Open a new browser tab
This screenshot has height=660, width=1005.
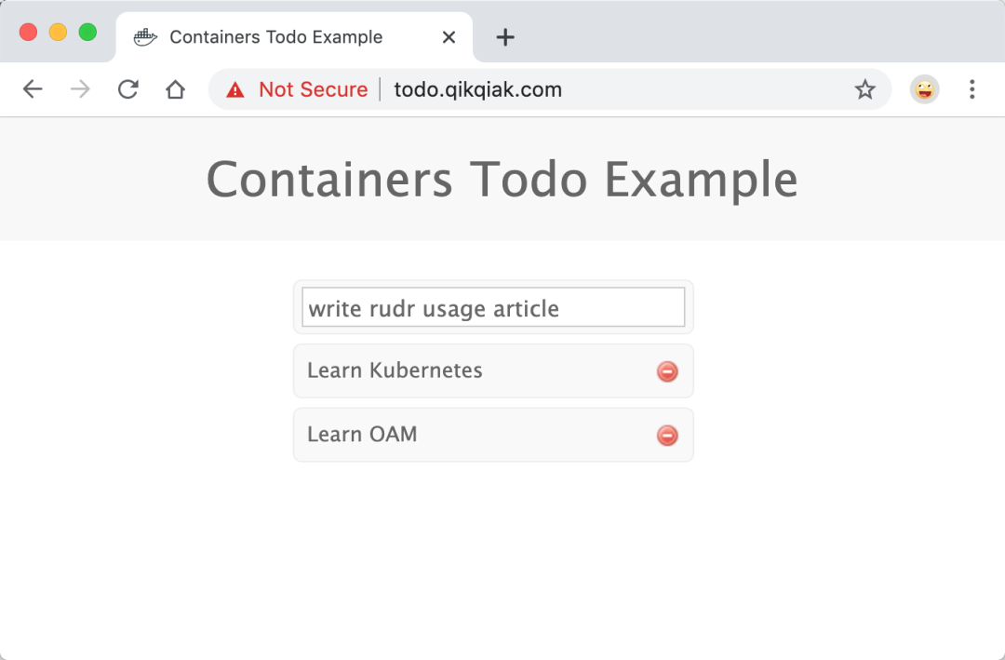(505, 37)
